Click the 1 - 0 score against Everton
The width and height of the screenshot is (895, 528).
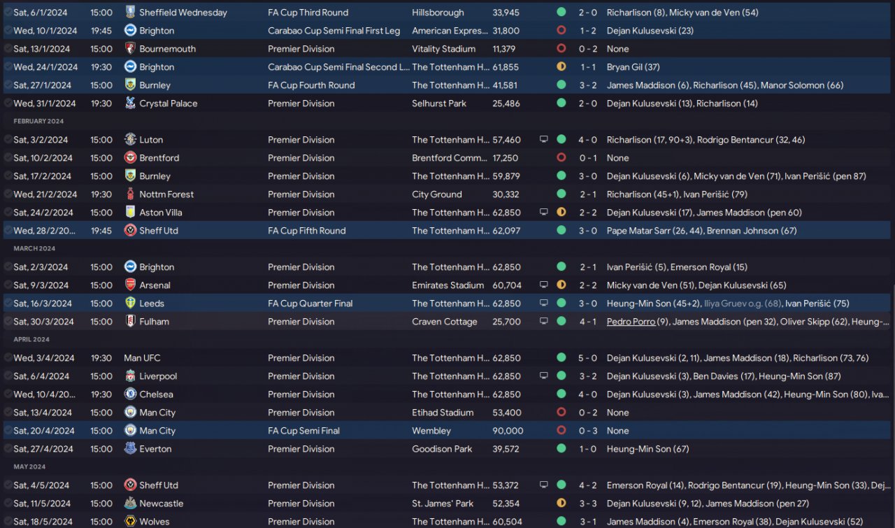click(x=588, y=449)
